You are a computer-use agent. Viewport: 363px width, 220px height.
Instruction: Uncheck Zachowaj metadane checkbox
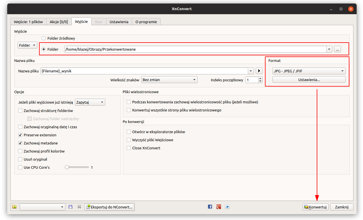pos(20,143)
